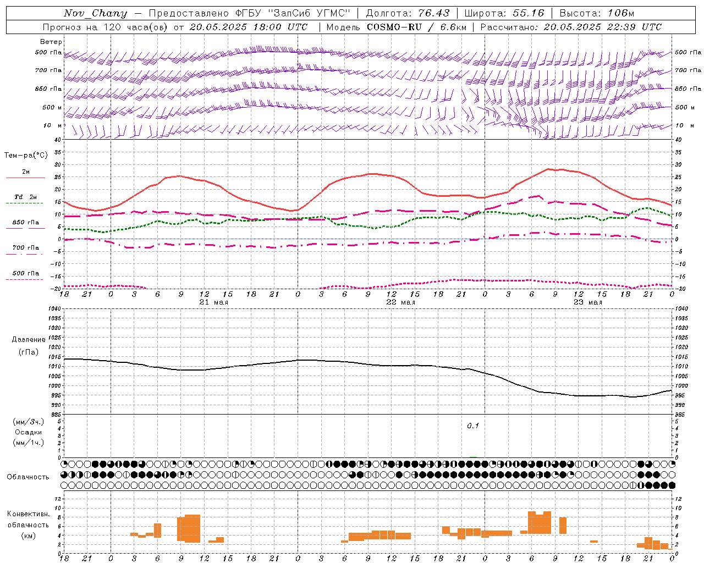This screenshot has height=563, width=704.
Task: Click the 'Высота: 106м' header value
Action: coord(597,13)
